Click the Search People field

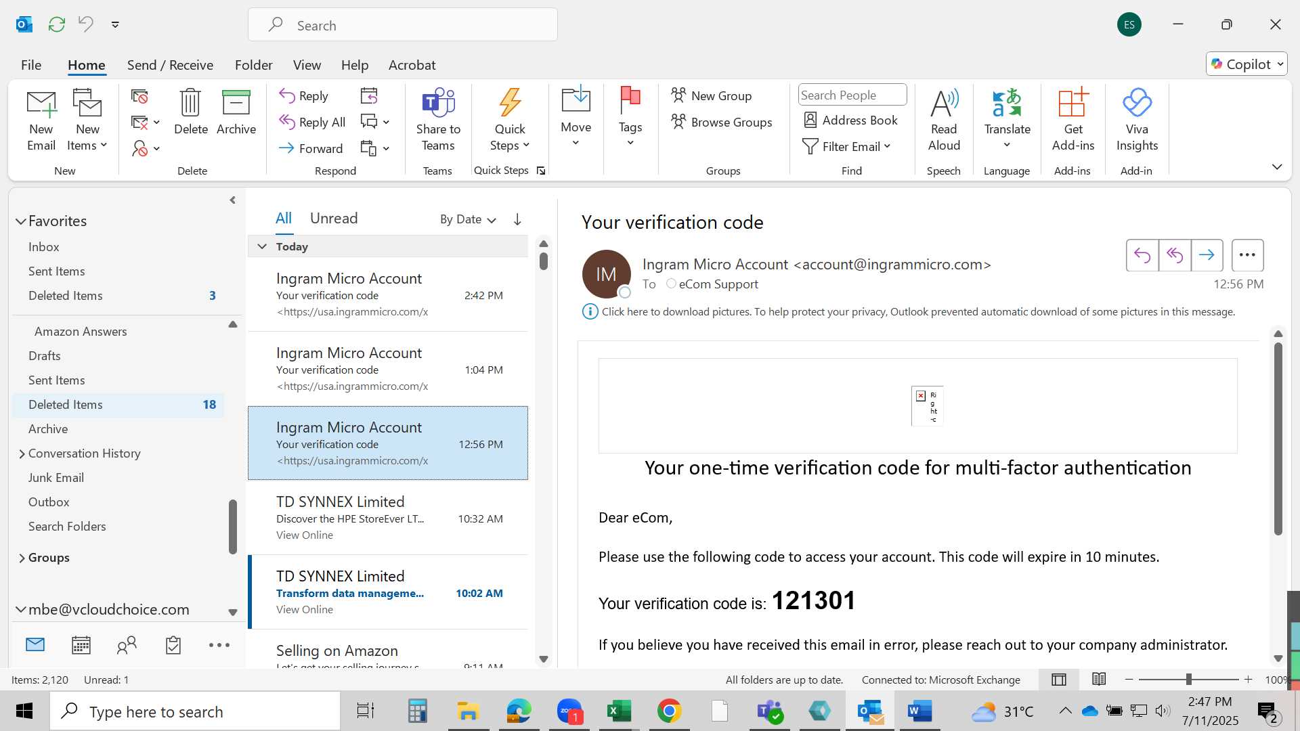[x=852, y=95]
